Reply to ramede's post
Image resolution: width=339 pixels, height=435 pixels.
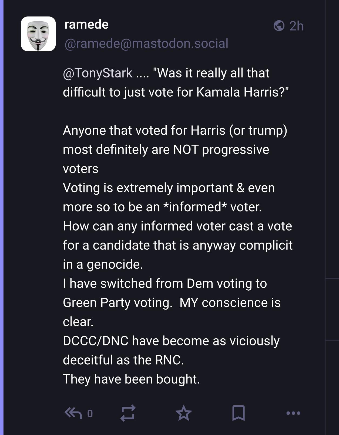pyautogui.click(x=73, y=413)
